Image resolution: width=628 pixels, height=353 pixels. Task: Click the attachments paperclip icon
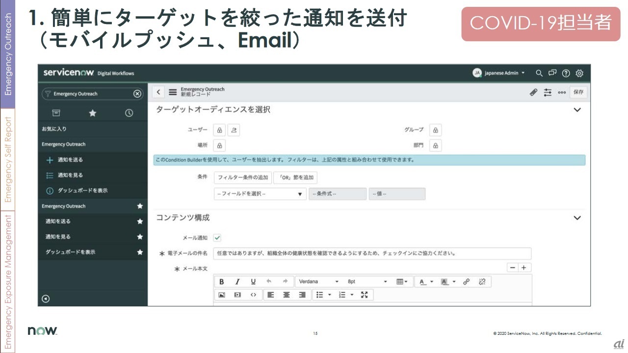point(534,92)
